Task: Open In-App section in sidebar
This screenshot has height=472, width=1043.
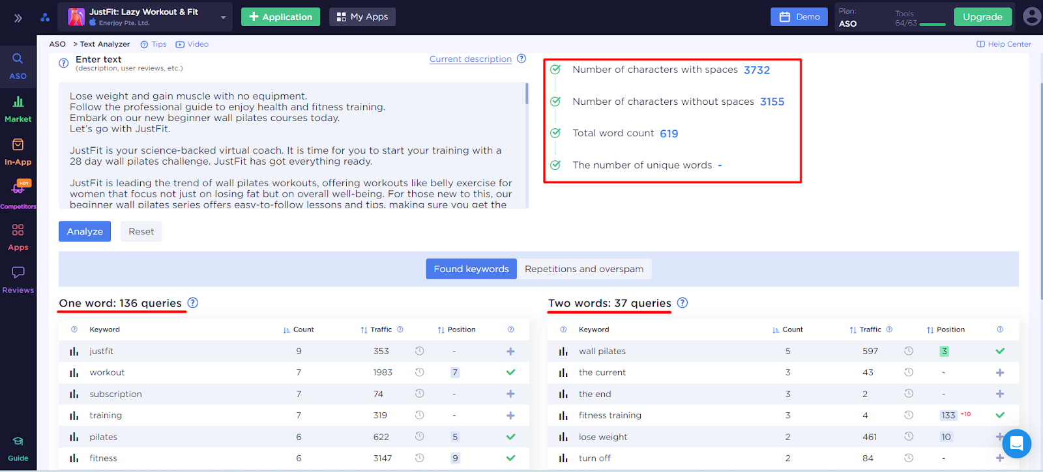Action: tap(18, 152)
